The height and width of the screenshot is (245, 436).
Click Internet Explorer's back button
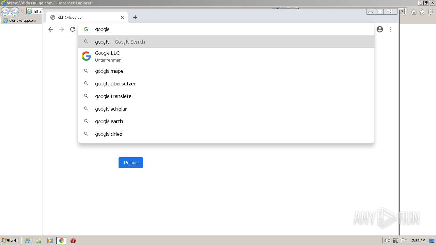(x=5, y=11)
